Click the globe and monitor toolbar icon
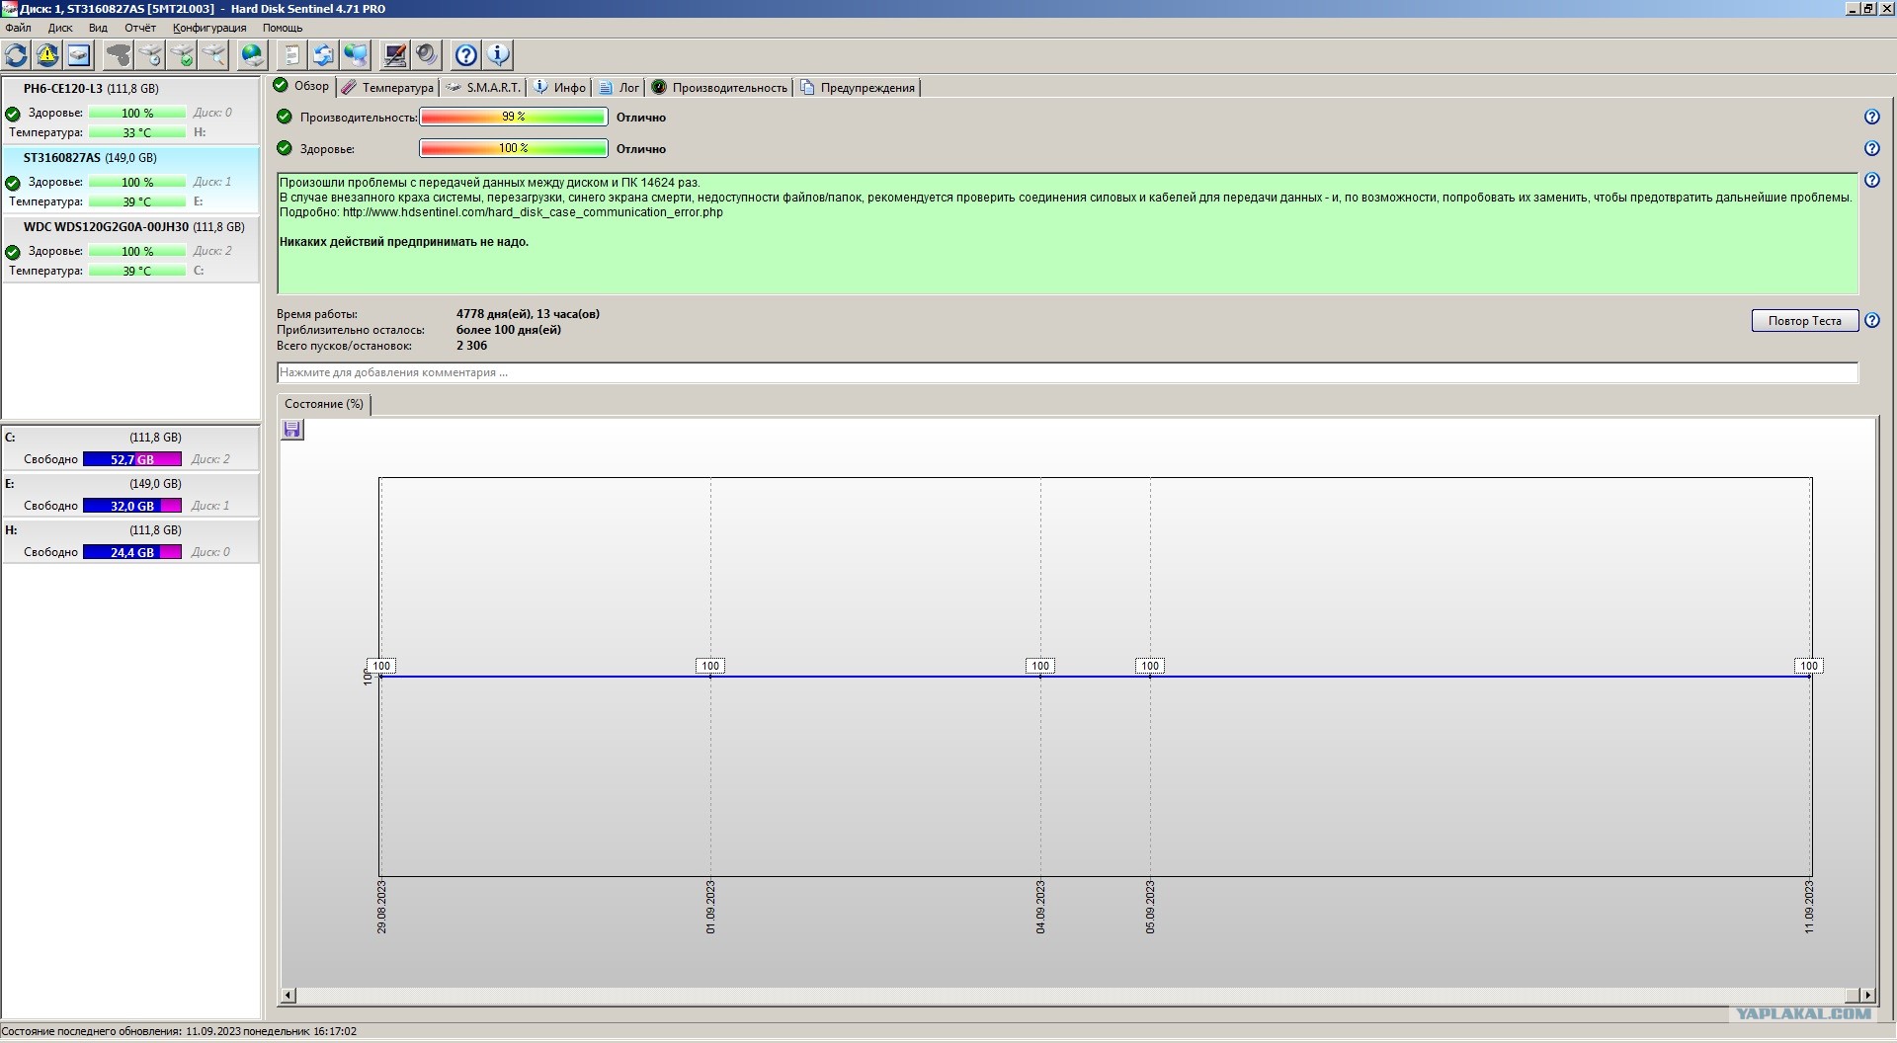Screen dimensions: 1897x1043 coord(356,55)
